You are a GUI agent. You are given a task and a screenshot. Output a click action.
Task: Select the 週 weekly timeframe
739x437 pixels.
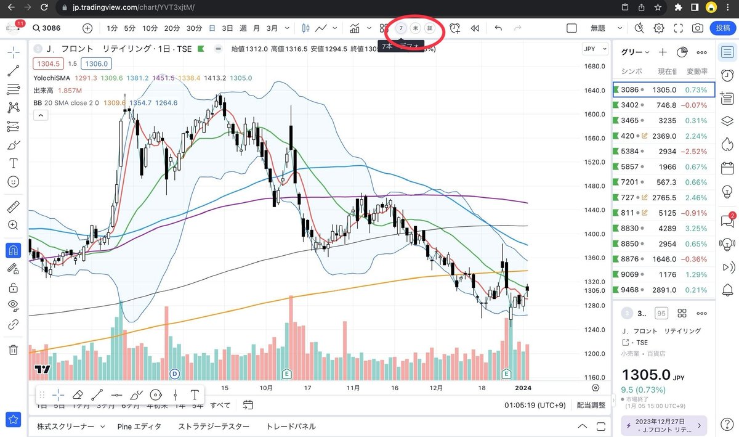click(243, 28)
